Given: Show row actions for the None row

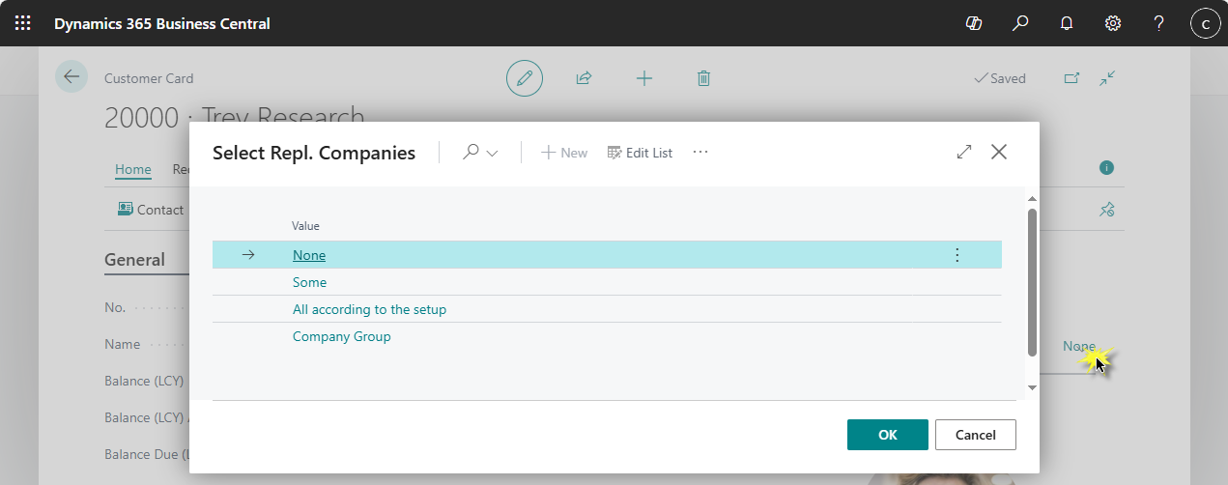Looking at the screenshot, I should point(957,255).
